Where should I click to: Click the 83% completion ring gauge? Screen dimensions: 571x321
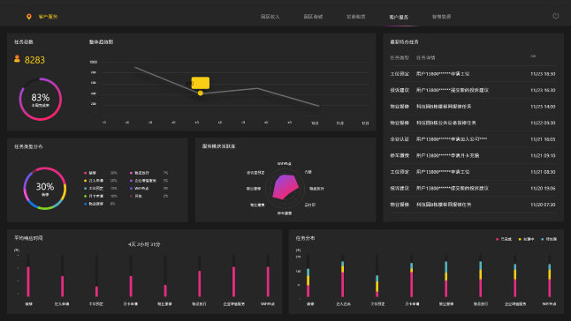(x=41, y=99)
